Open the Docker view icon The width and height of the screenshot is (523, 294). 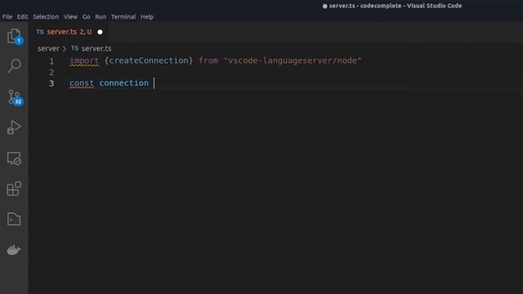pos(14,250)
